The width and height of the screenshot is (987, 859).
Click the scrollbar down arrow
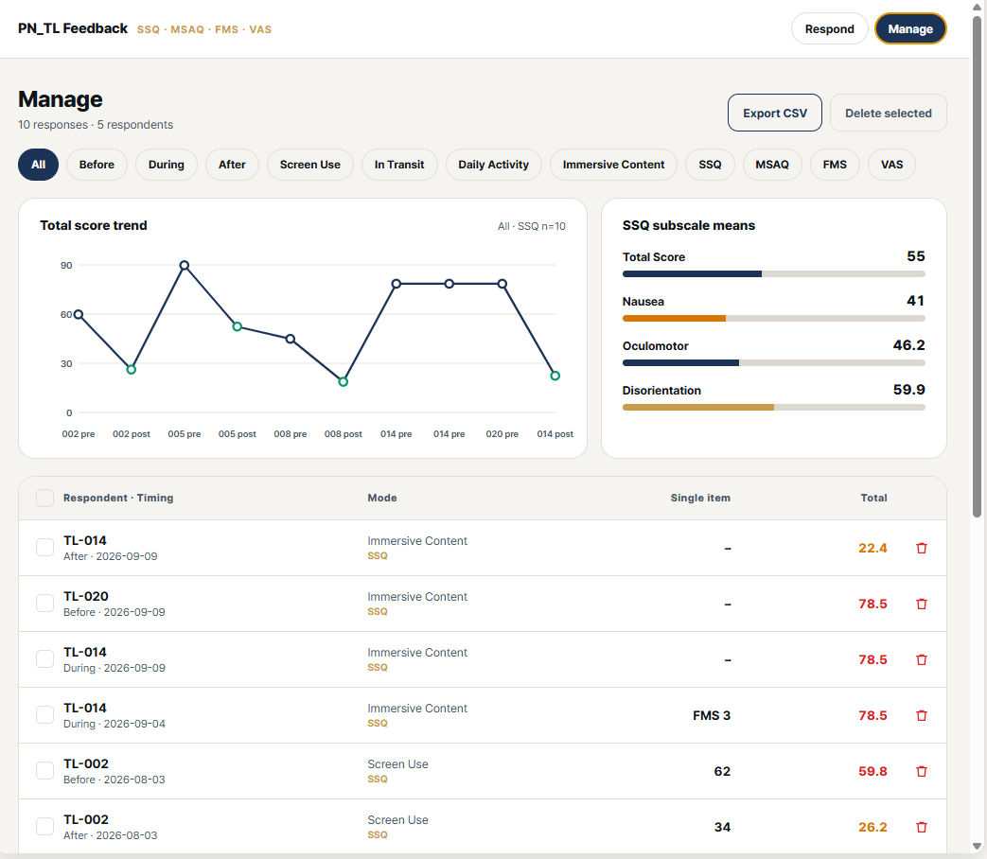pos(977,847)
